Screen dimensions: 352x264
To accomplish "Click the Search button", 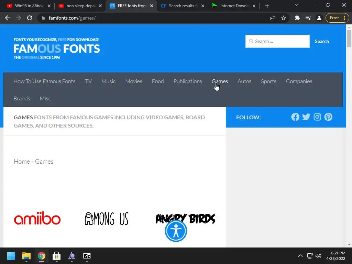I will (322, 41).
